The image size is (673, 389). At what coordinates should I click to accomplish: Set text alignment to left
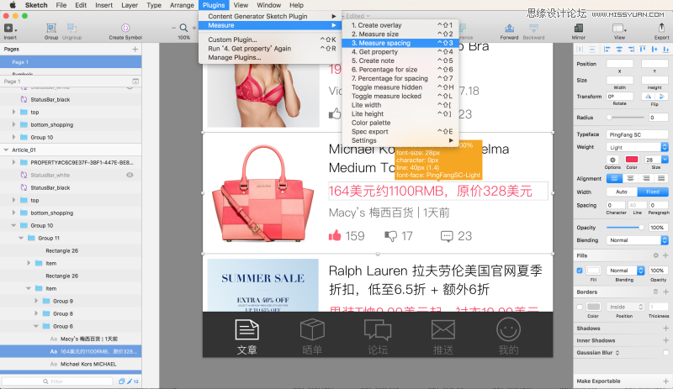[x=614, y=178]
